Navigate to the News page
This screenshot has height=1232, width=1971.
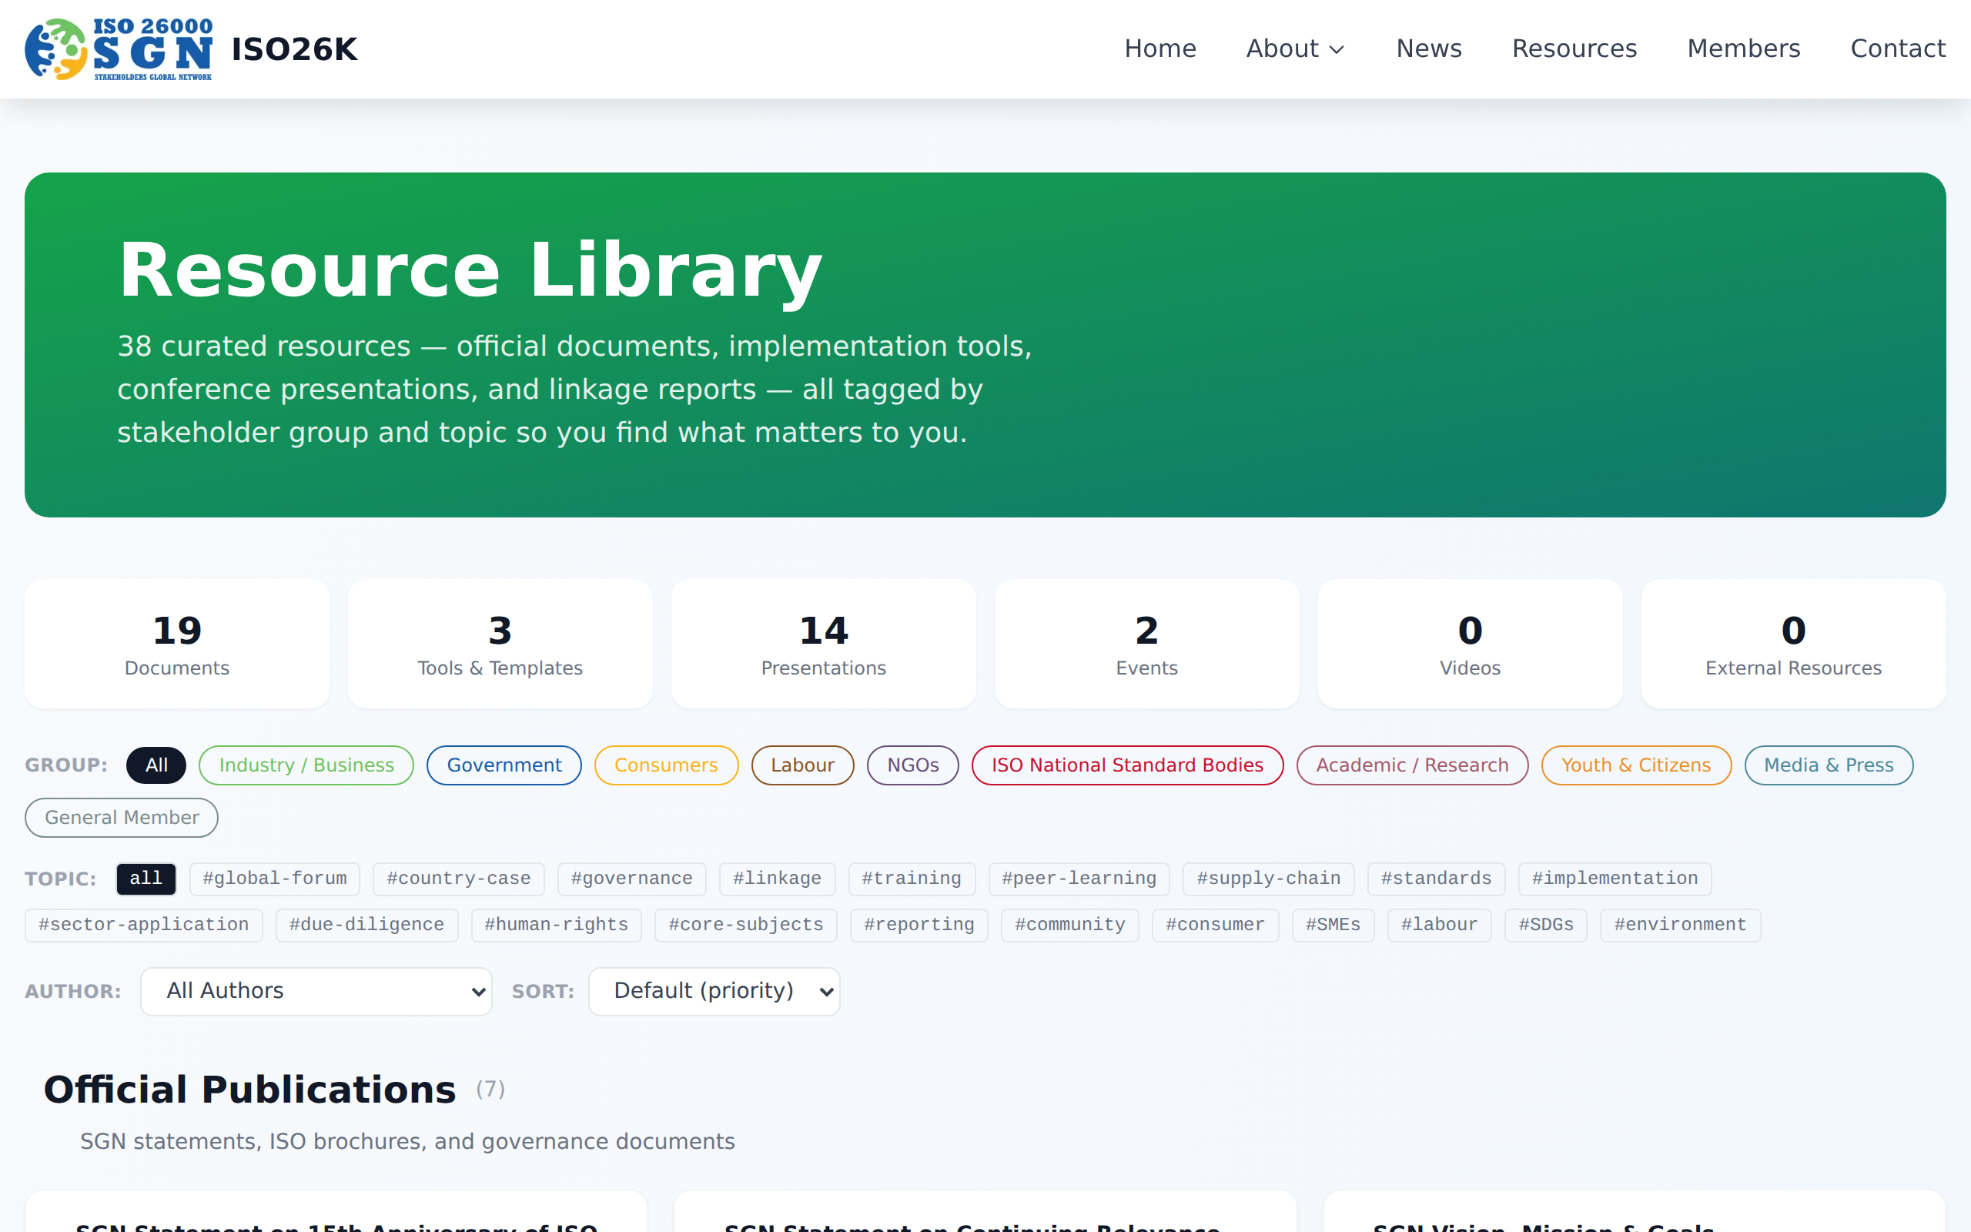pos(1428,49)
